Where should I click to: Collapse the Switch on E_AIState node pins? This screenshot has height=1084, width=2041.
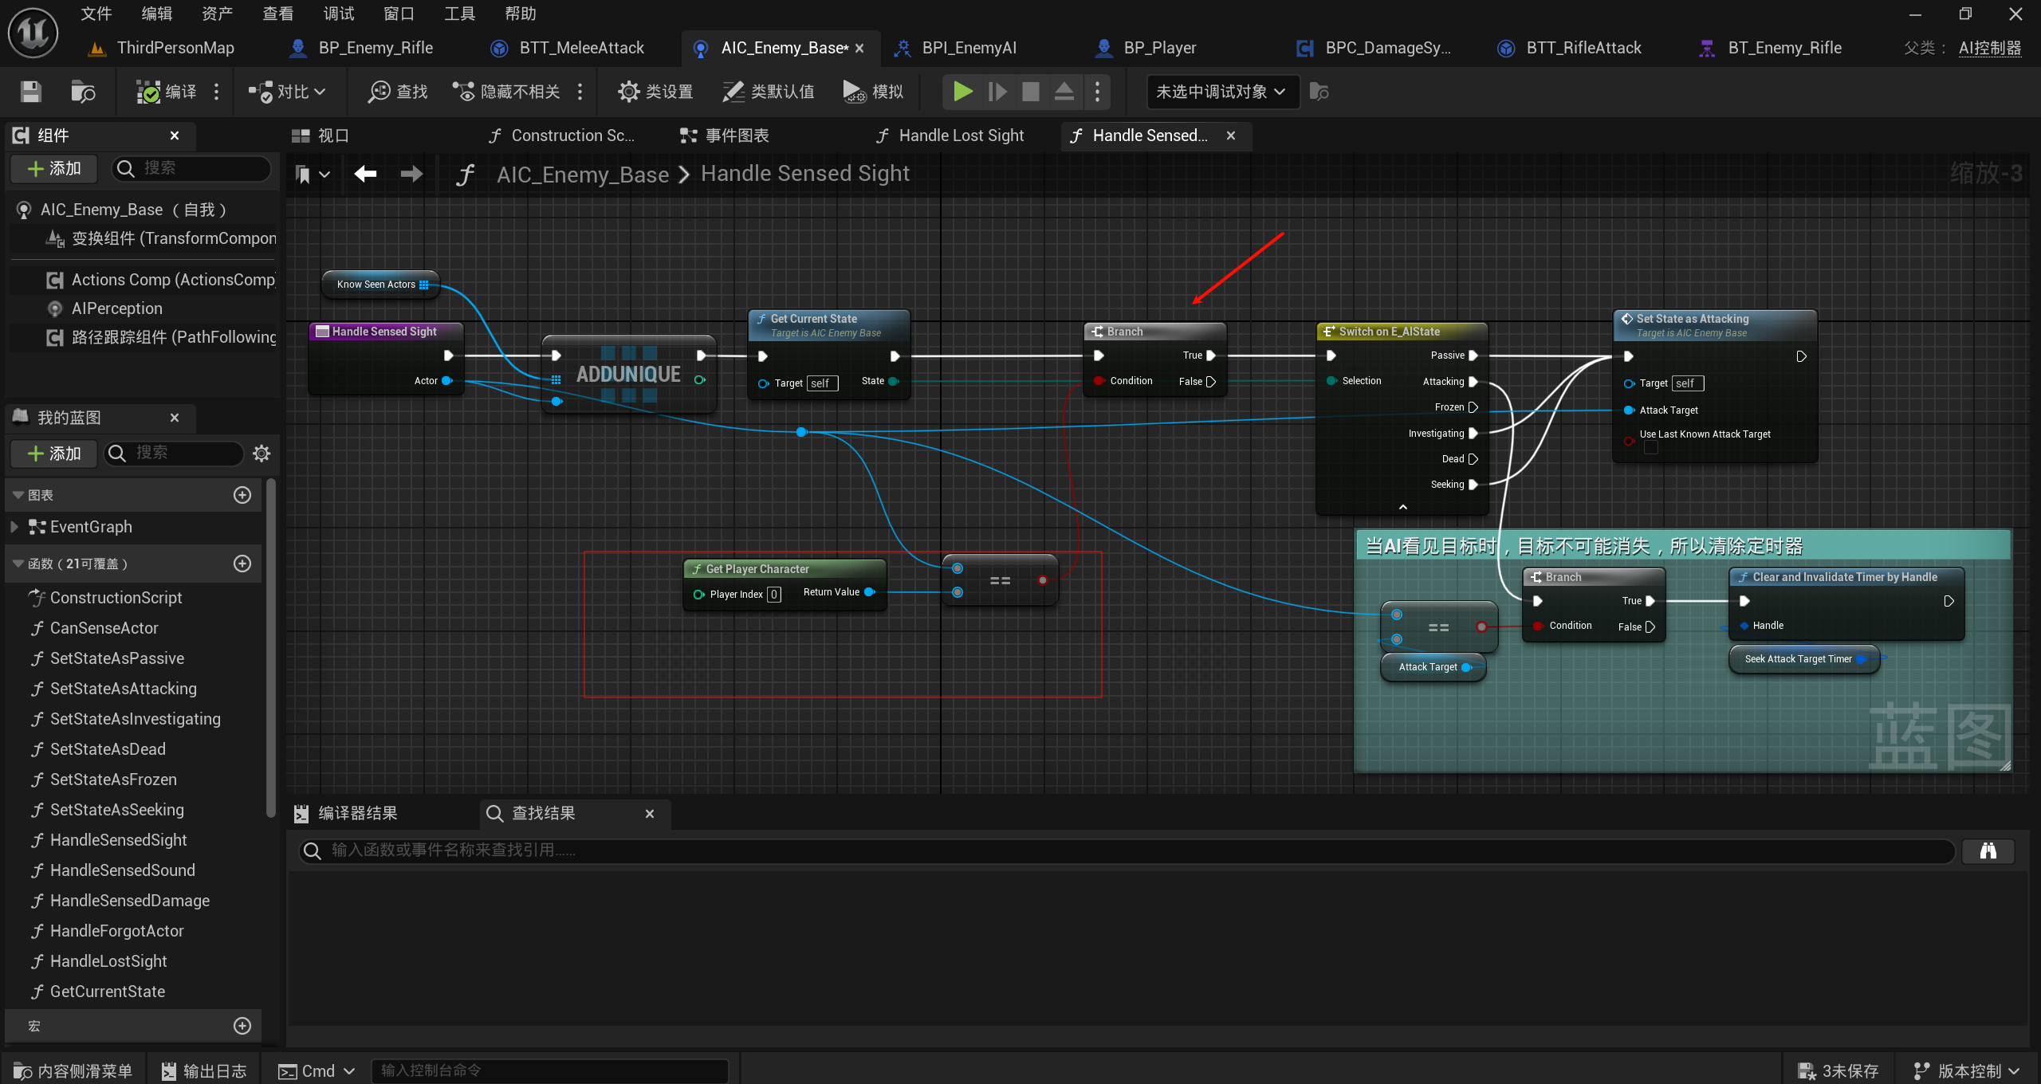(x=1402, y=507)
